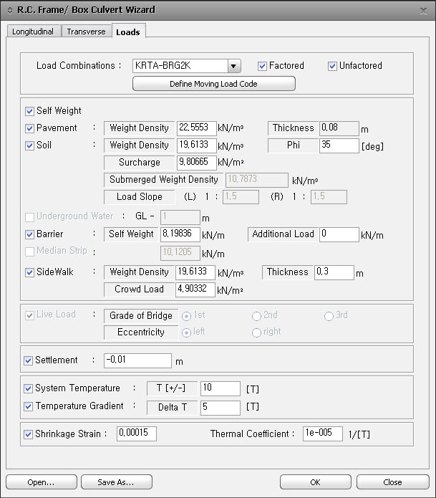Disable the SideWalk checkbox
The width and height of the screenshot is (436, 498).
pos(29,272)
